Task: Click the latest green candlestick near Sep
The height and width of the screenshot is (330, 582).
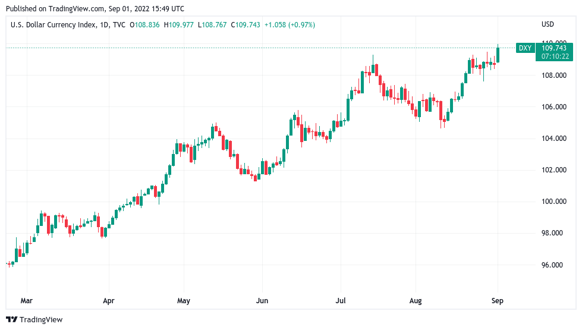Action: 498,54
